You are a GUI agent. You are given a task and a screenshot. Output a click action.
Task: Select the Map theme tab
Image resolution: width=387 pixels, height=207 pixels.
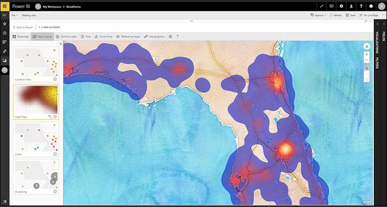(x=42, y=37)
